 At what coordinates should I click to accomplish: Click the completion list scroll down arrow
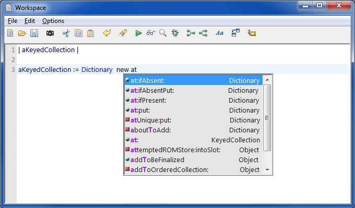click(267, 170)
